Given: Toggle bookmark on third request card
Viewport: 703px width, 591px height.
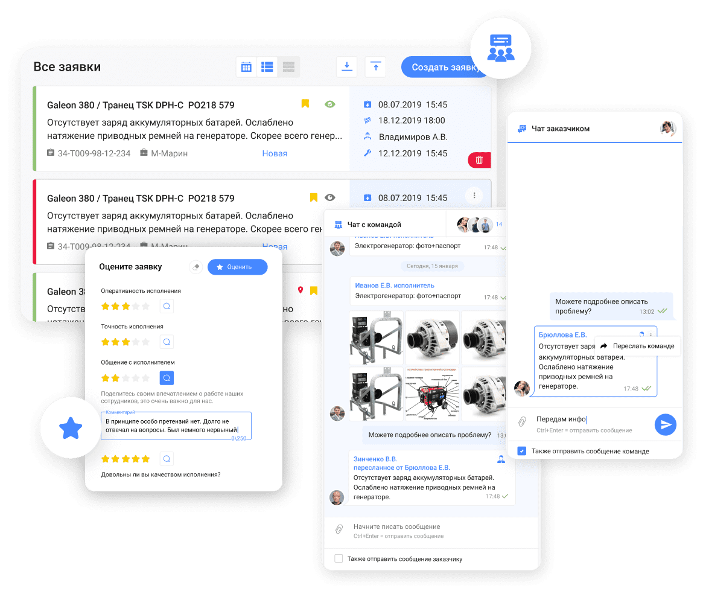Looking at the screenshot, I should pyautogui.click(x=314, y=290).
